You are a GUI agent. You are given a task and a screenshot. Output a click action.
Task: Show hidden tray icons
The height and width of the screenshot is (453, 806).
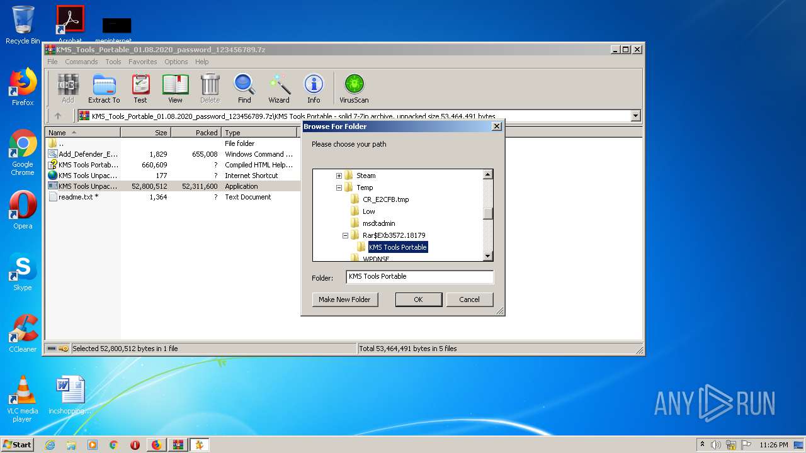coord(702,444)
